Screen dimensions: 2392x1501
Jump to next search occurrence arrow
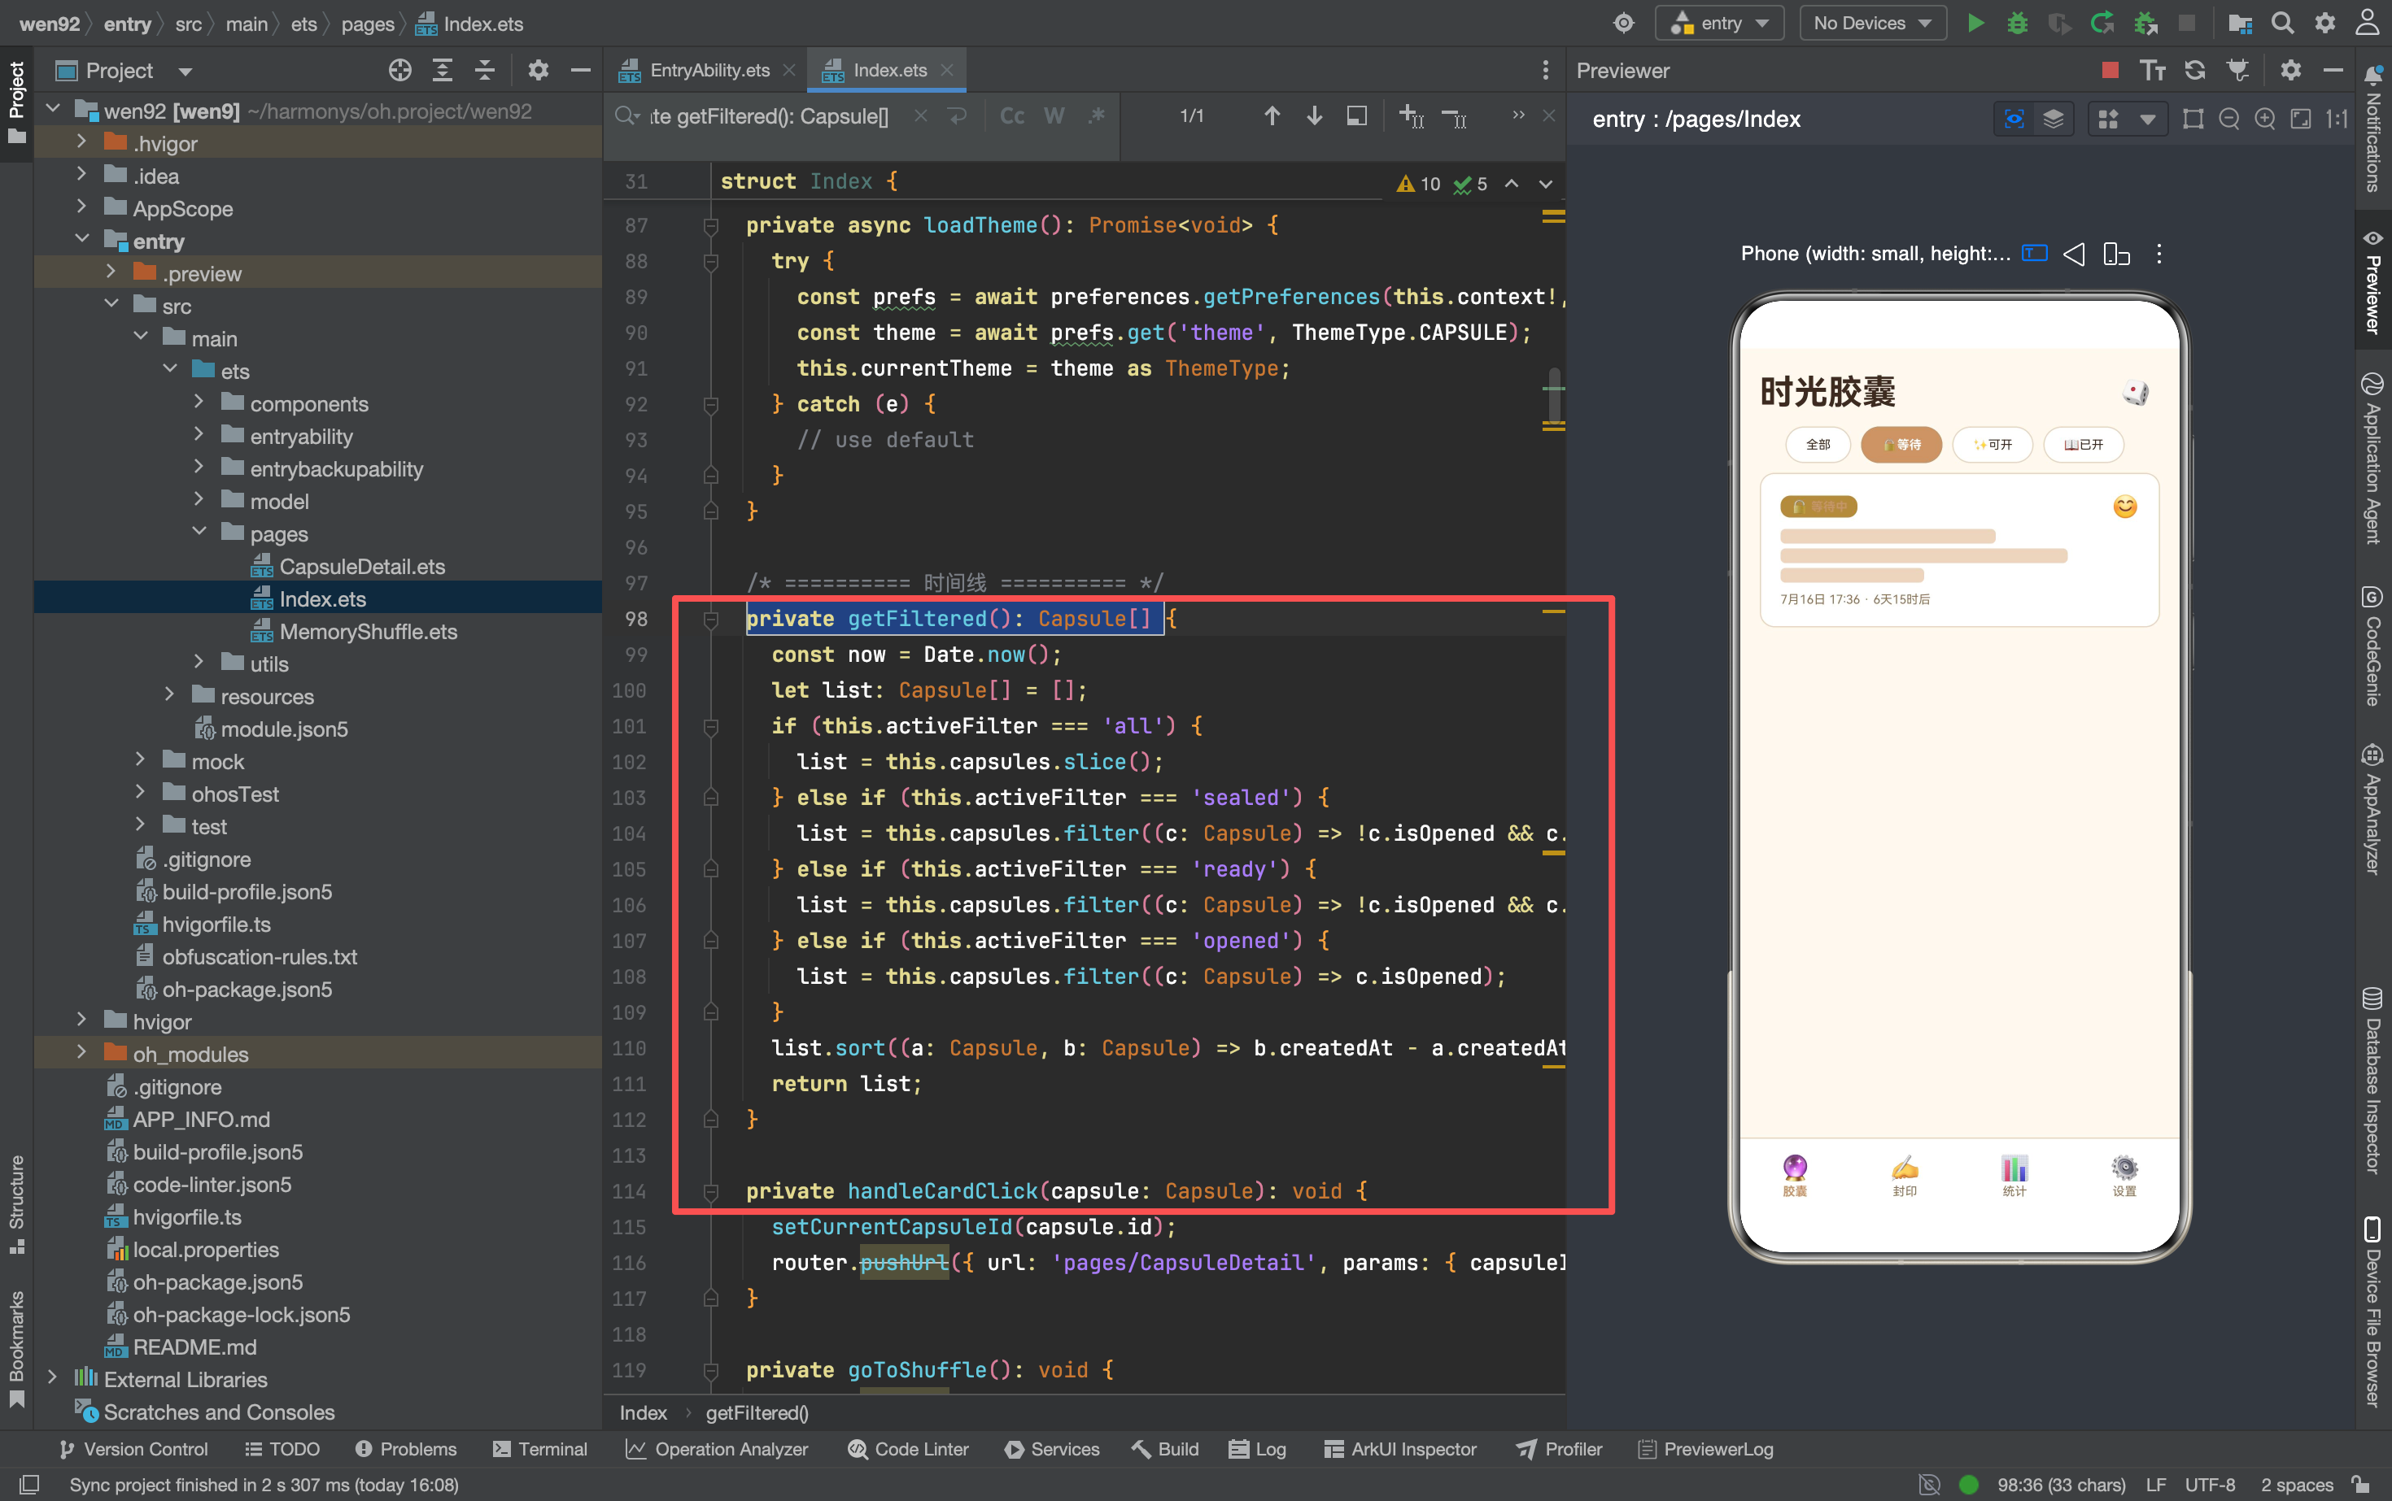[1314, 116]
